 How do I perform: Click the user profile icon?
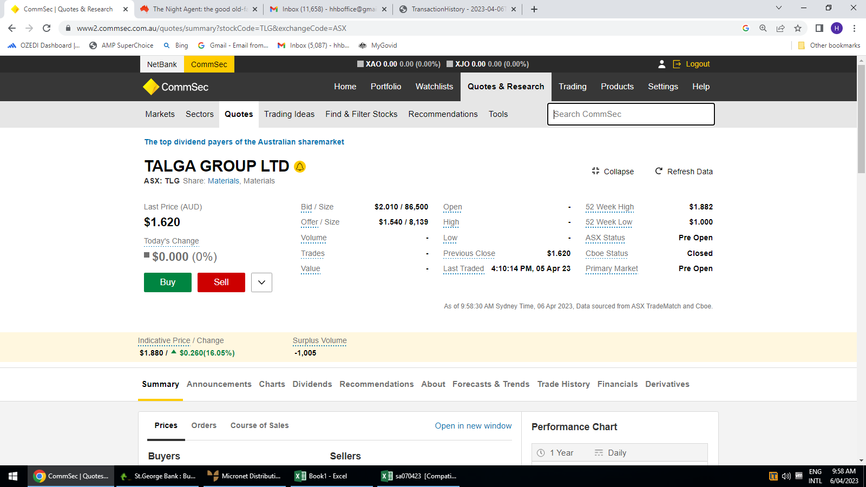(x=661, y=64)
